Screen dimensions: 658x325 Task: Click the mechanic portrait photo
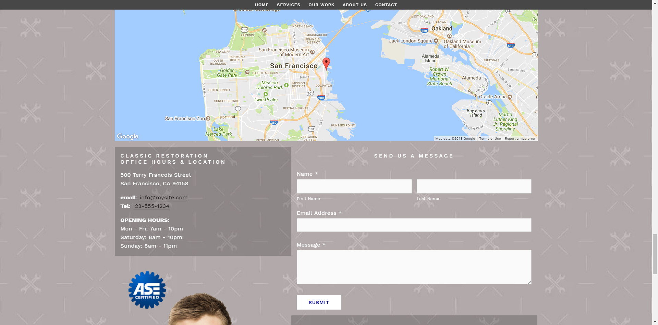pyautogui.click(x=200, y=309)
